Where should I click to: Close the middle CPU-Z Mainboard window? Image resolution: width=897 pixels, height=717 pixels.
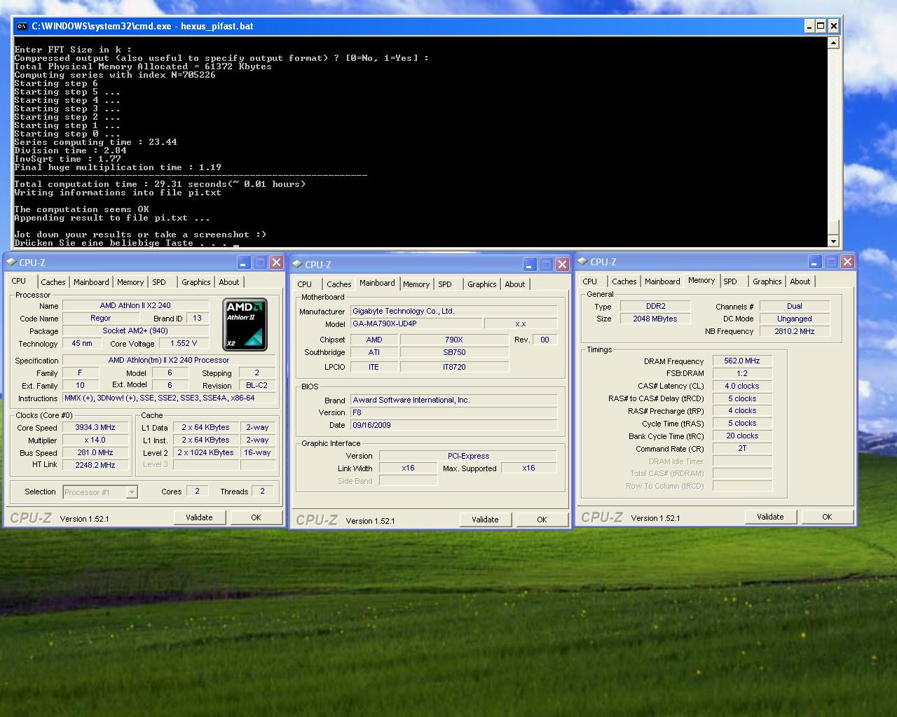click(562, 265)
